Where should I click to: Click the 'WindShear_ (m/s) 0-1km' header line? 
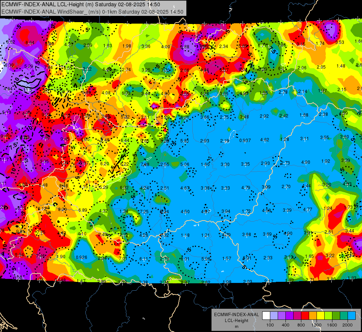pyautogui.click(x=92, y=12)
